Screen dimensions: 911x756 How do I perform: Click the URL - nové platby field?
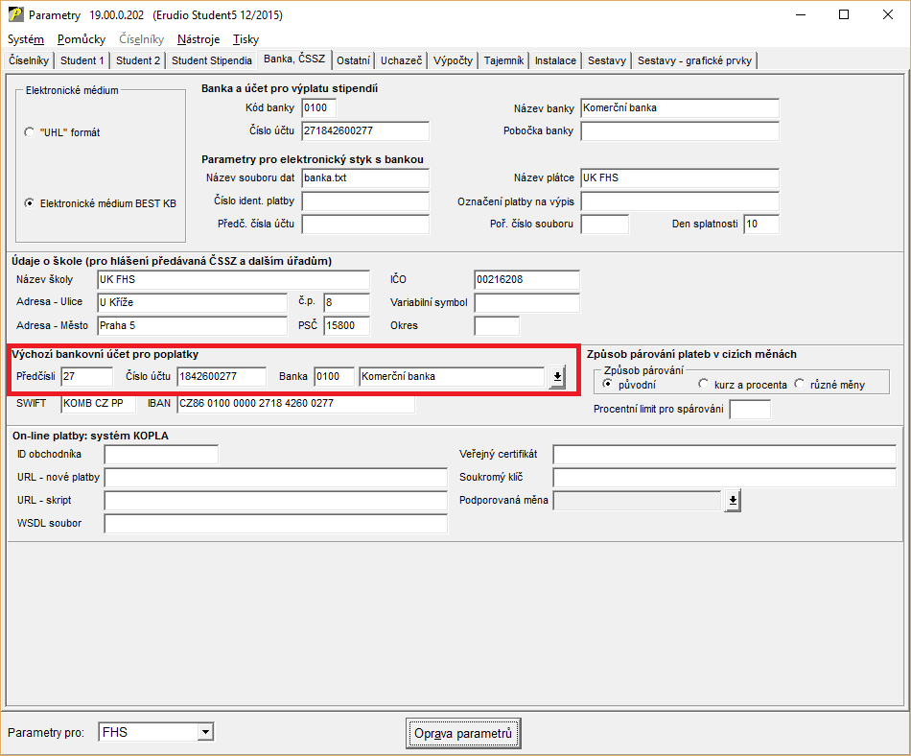tap(275, 478)
